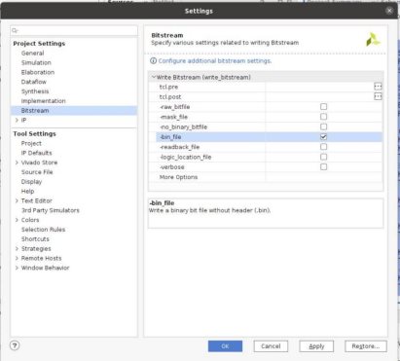
Task: Open the Dataflow settings page
Action: click(x=34, y=82)
